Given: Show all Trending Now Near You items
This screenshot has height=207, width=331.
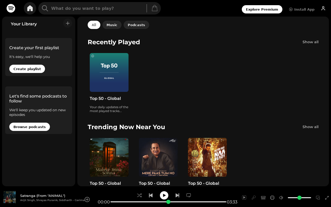Looking at the screenshot, I should coord(311,127).
